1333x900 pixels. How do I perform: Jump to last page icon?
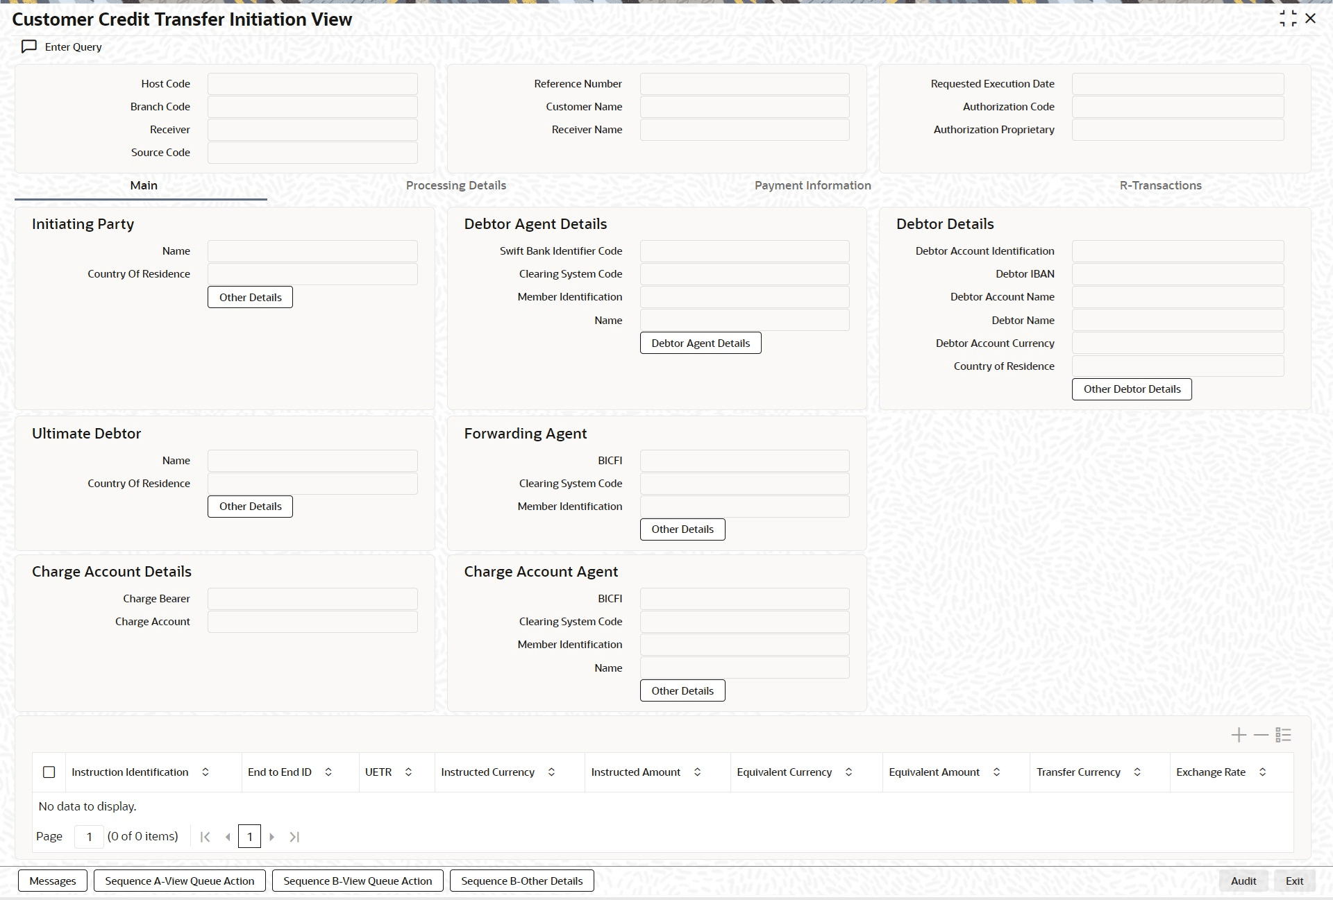[x=294, y=837]
